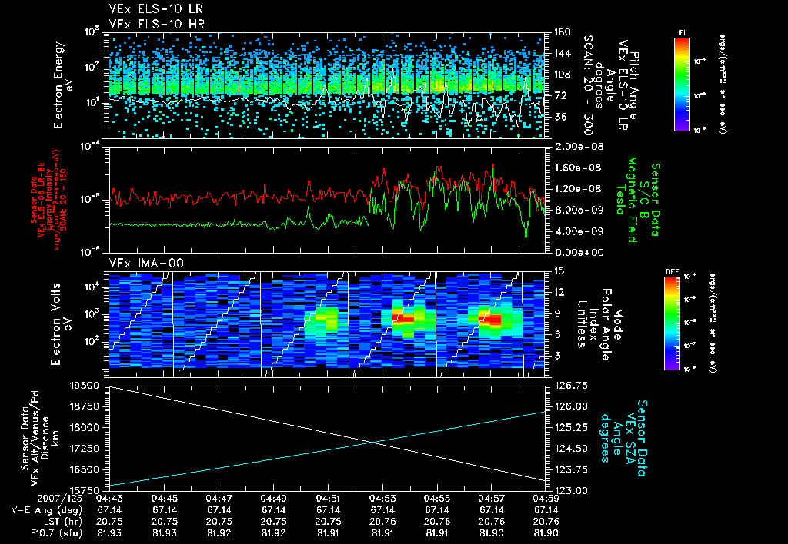Click where altitude and SZA lines cross
788x544 pixels.
coord(372,442)
